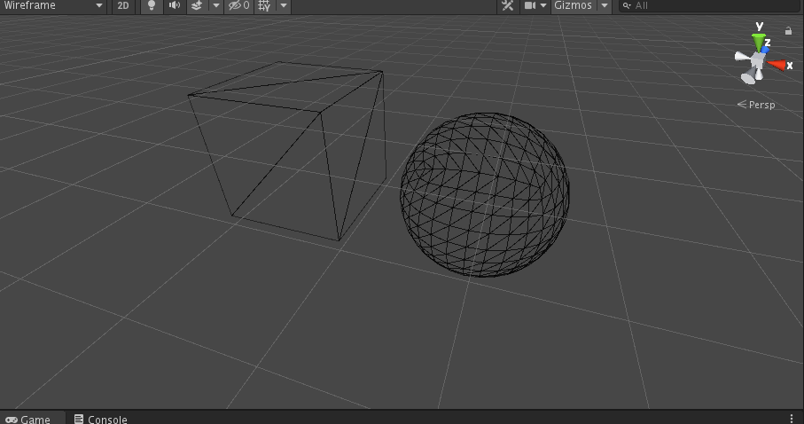Align view to the blue Z axis
Image resolution: width=804 pixels, height=424 pixels.
point(765,50)
